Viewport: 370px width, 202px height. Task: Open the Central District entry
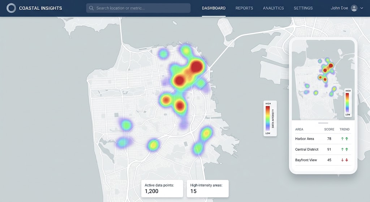pyautogui.click(x=323, y=149)
